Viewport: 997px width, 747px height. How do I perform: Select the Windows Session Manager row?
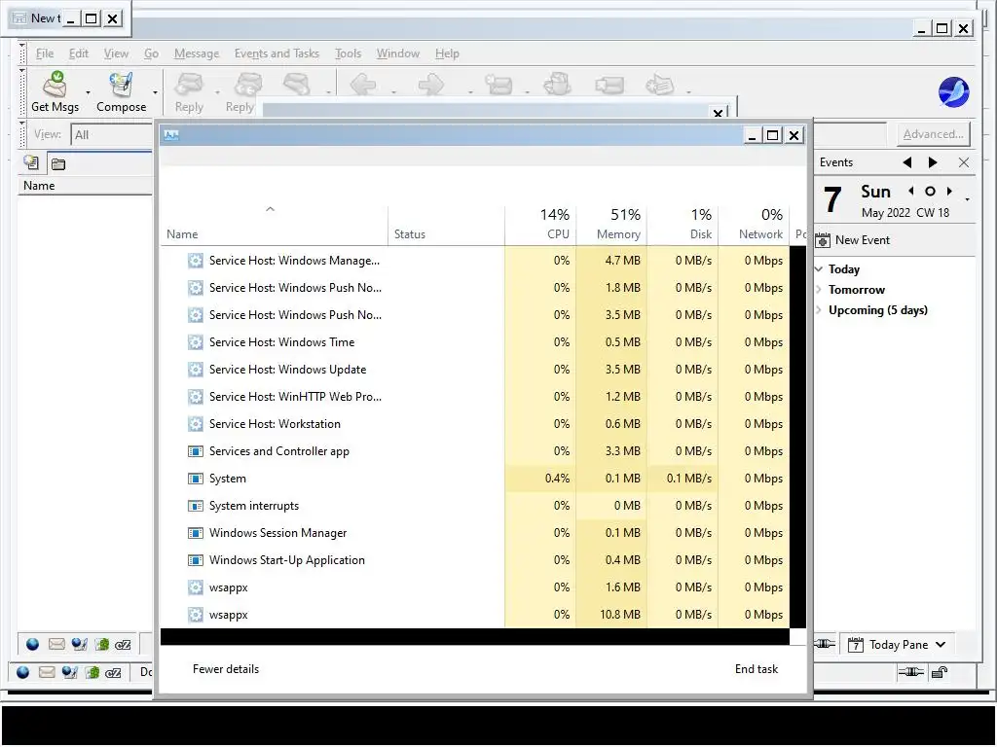[474, 534]
